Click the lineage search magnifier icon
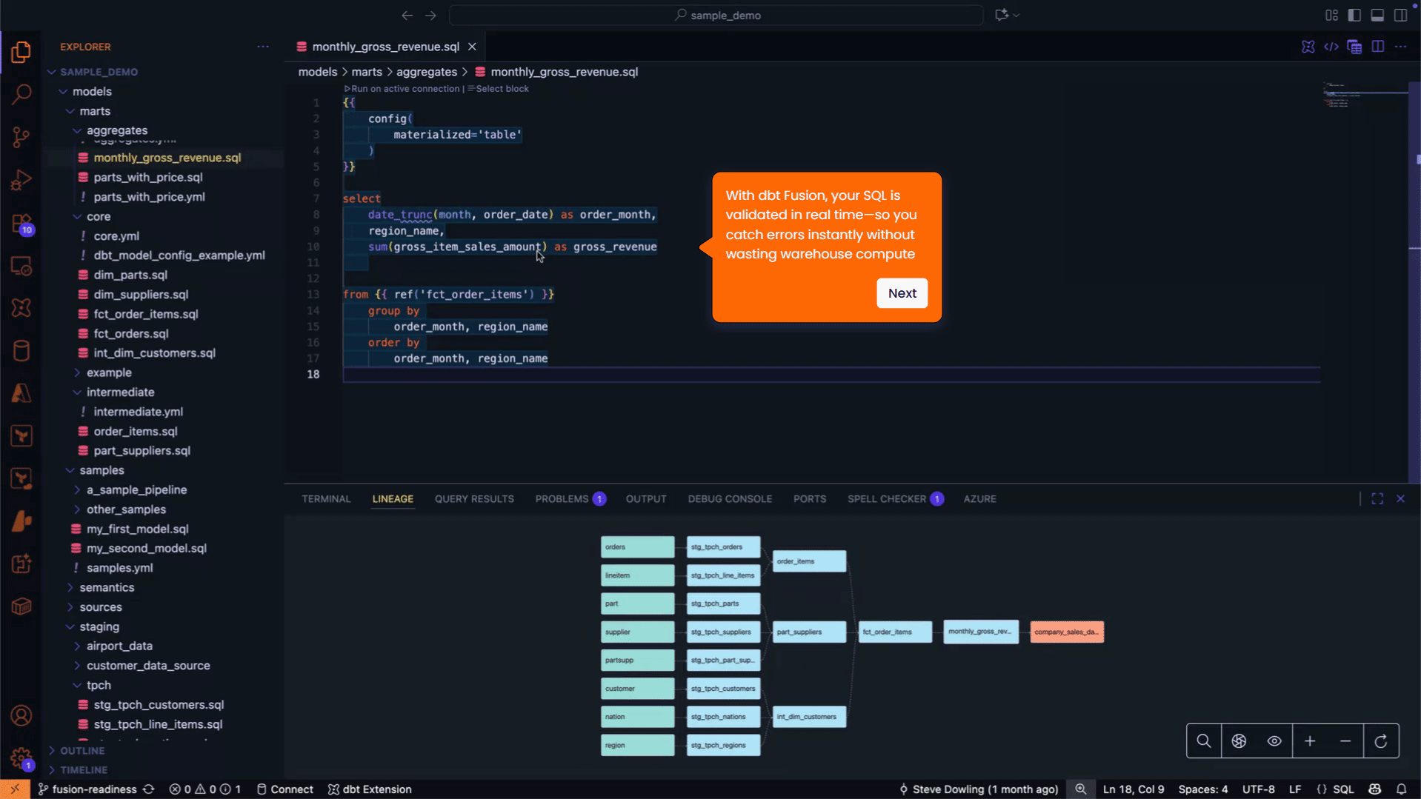Viewport: 1421px width, 799px height. pyautogui.click(x=1203, y=741)
